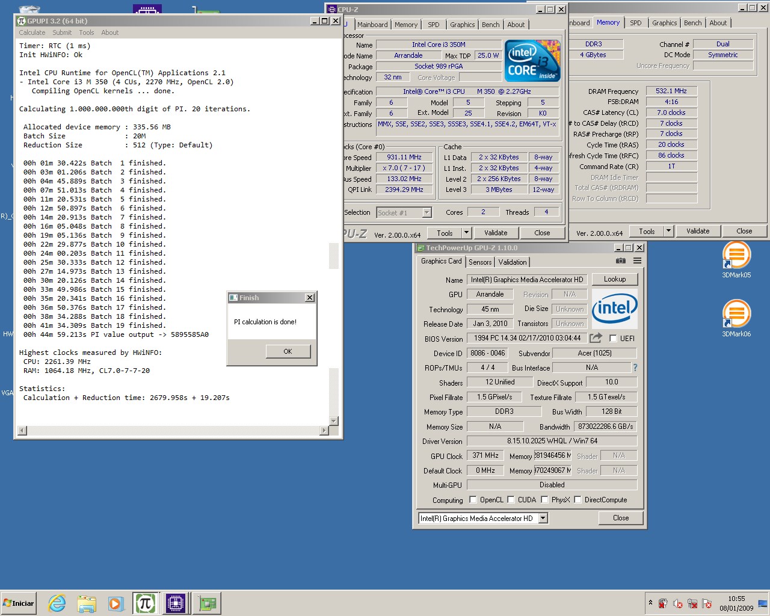Viewport: 770px width, 616px height.
Task: Click the Intel logo in GPU-Z
Action: (x=614, y=309)
